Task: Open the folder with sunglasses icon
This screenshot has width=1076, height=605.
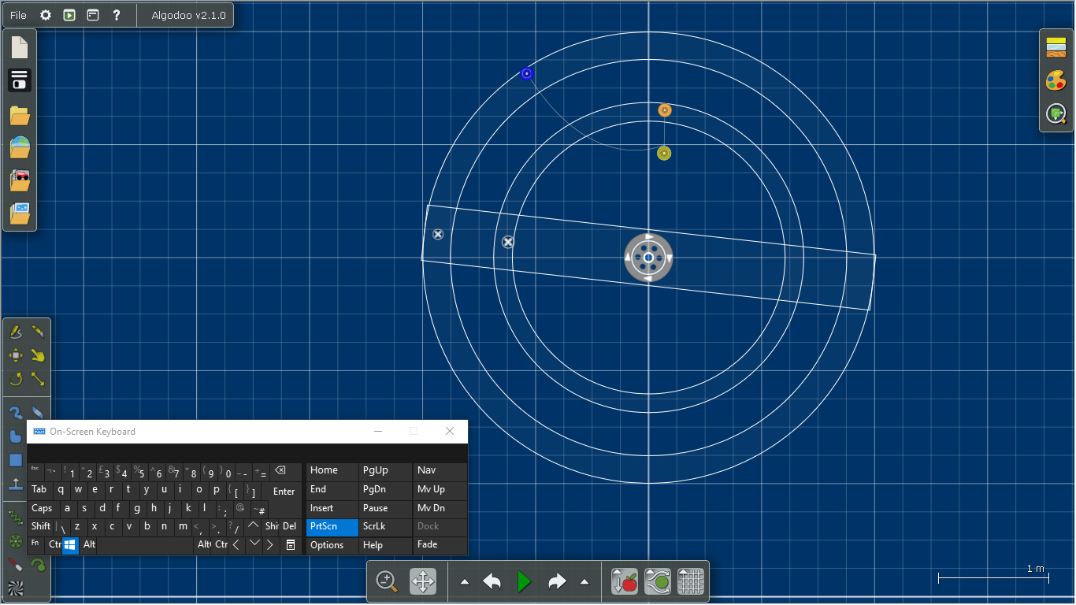Action: (x=20, y=180)
